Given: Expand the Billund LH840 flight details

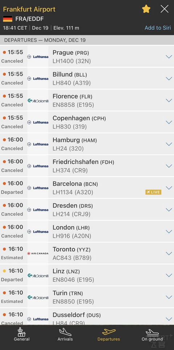Looking at the screenshot, I should click(169, 79).
